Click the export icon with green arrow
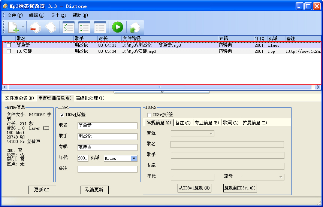 pos(135,27)
